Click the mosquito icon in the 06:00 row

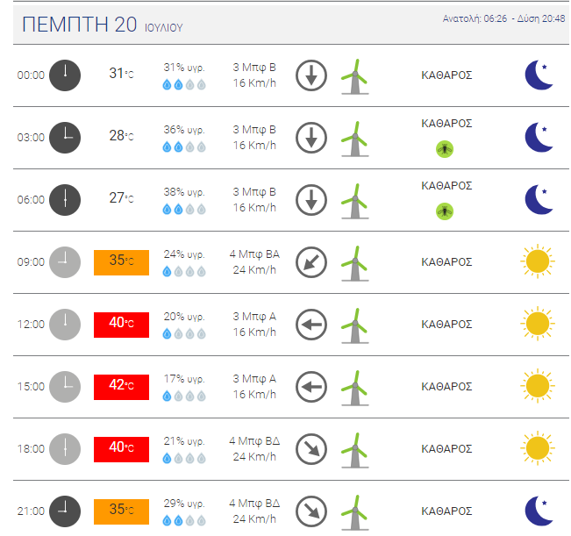(x=445, y=211)
